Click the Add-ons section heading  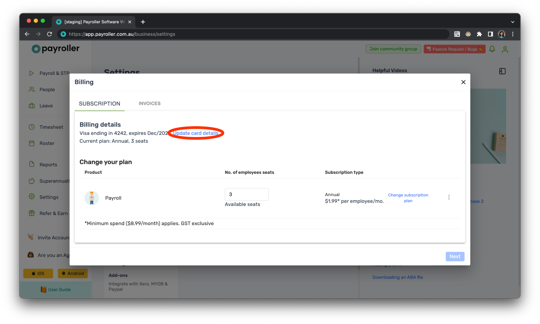118,275
